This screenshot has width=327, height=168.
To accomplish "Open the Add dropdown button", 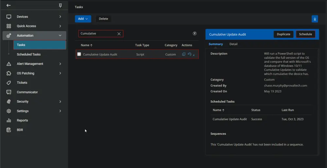I will 83,19.
